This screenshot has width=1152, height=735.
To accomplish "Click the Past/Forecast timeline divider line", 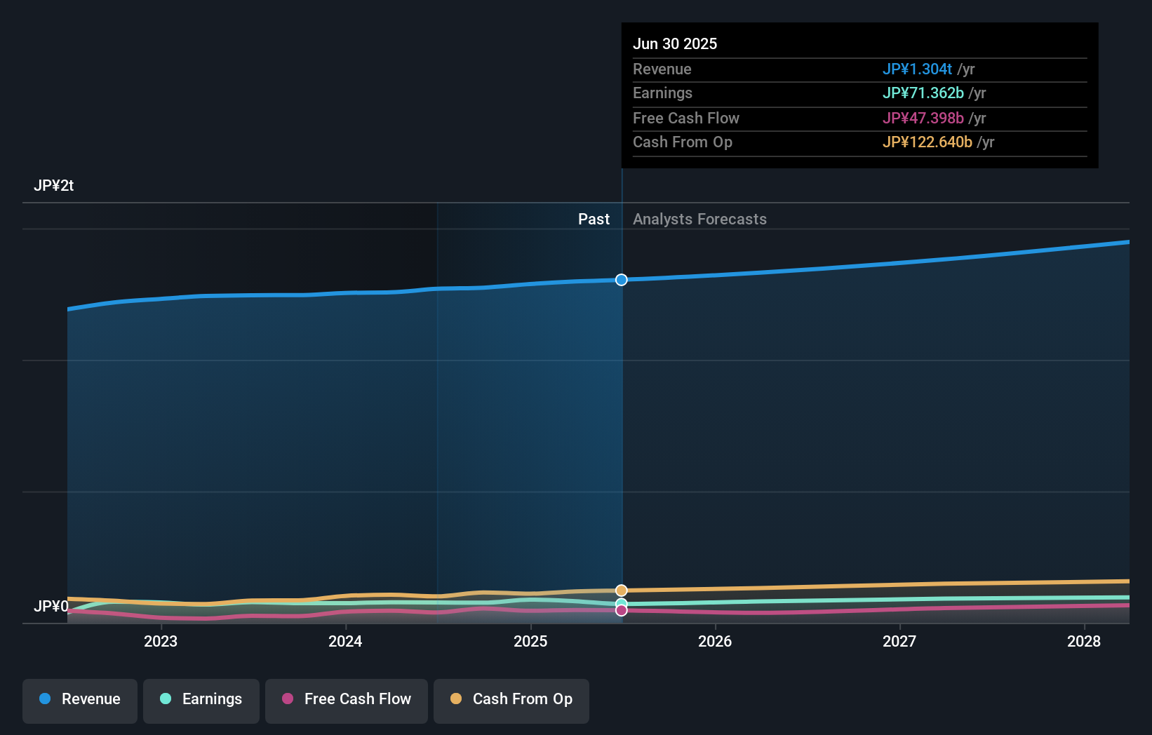I will pyautogui.click(x=621, y=421).
